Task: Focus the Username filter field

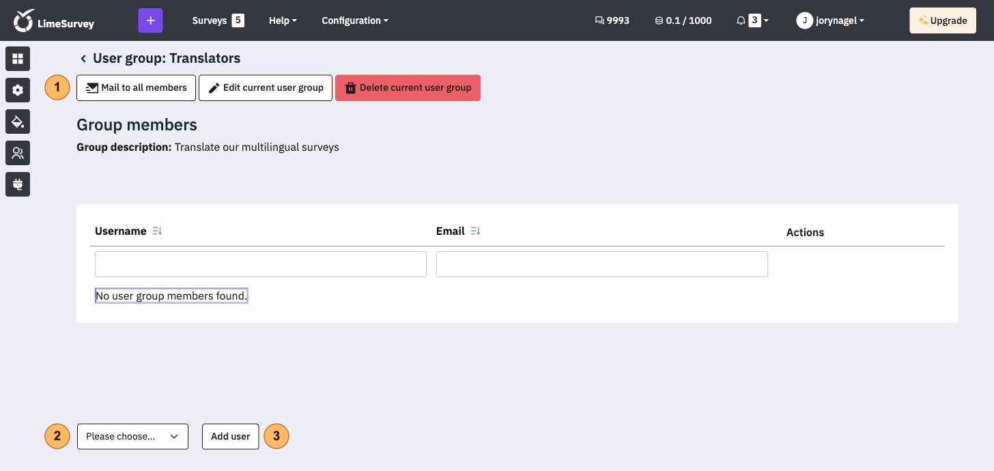Action: [261, 264]
